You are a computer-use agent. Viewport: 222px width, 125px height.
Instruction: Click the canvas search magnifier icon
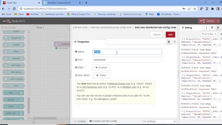[33, 122]
